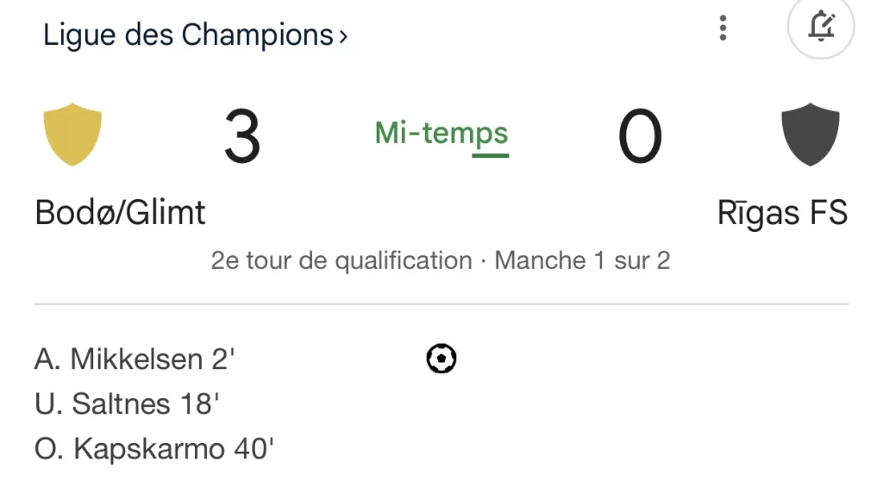Select scorer A. Mikkelsen 2'
The width and height of the screenshot is (883, 500).
[135, 359]
